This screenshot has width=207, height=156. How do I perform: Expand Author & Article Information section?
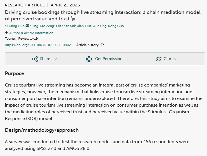[31, 33]
